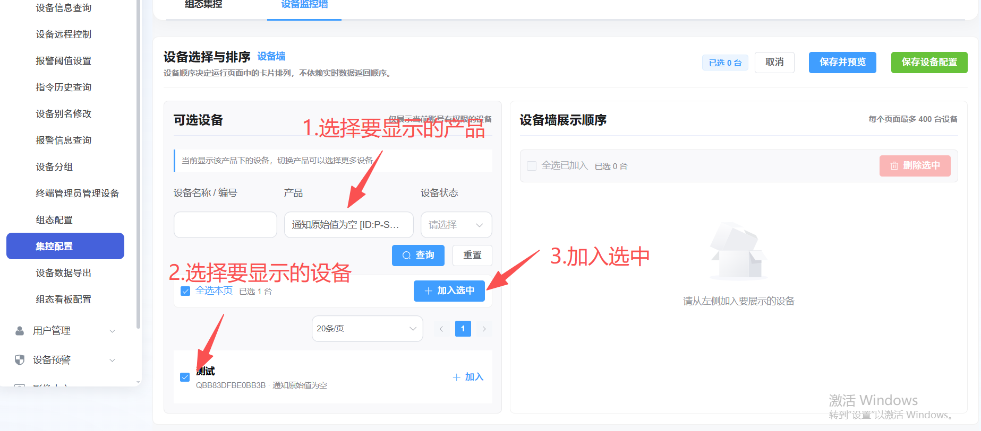Expand the 设备预警 menu chevron
This screenshot has height=431, width=981.
click(112, 360)
